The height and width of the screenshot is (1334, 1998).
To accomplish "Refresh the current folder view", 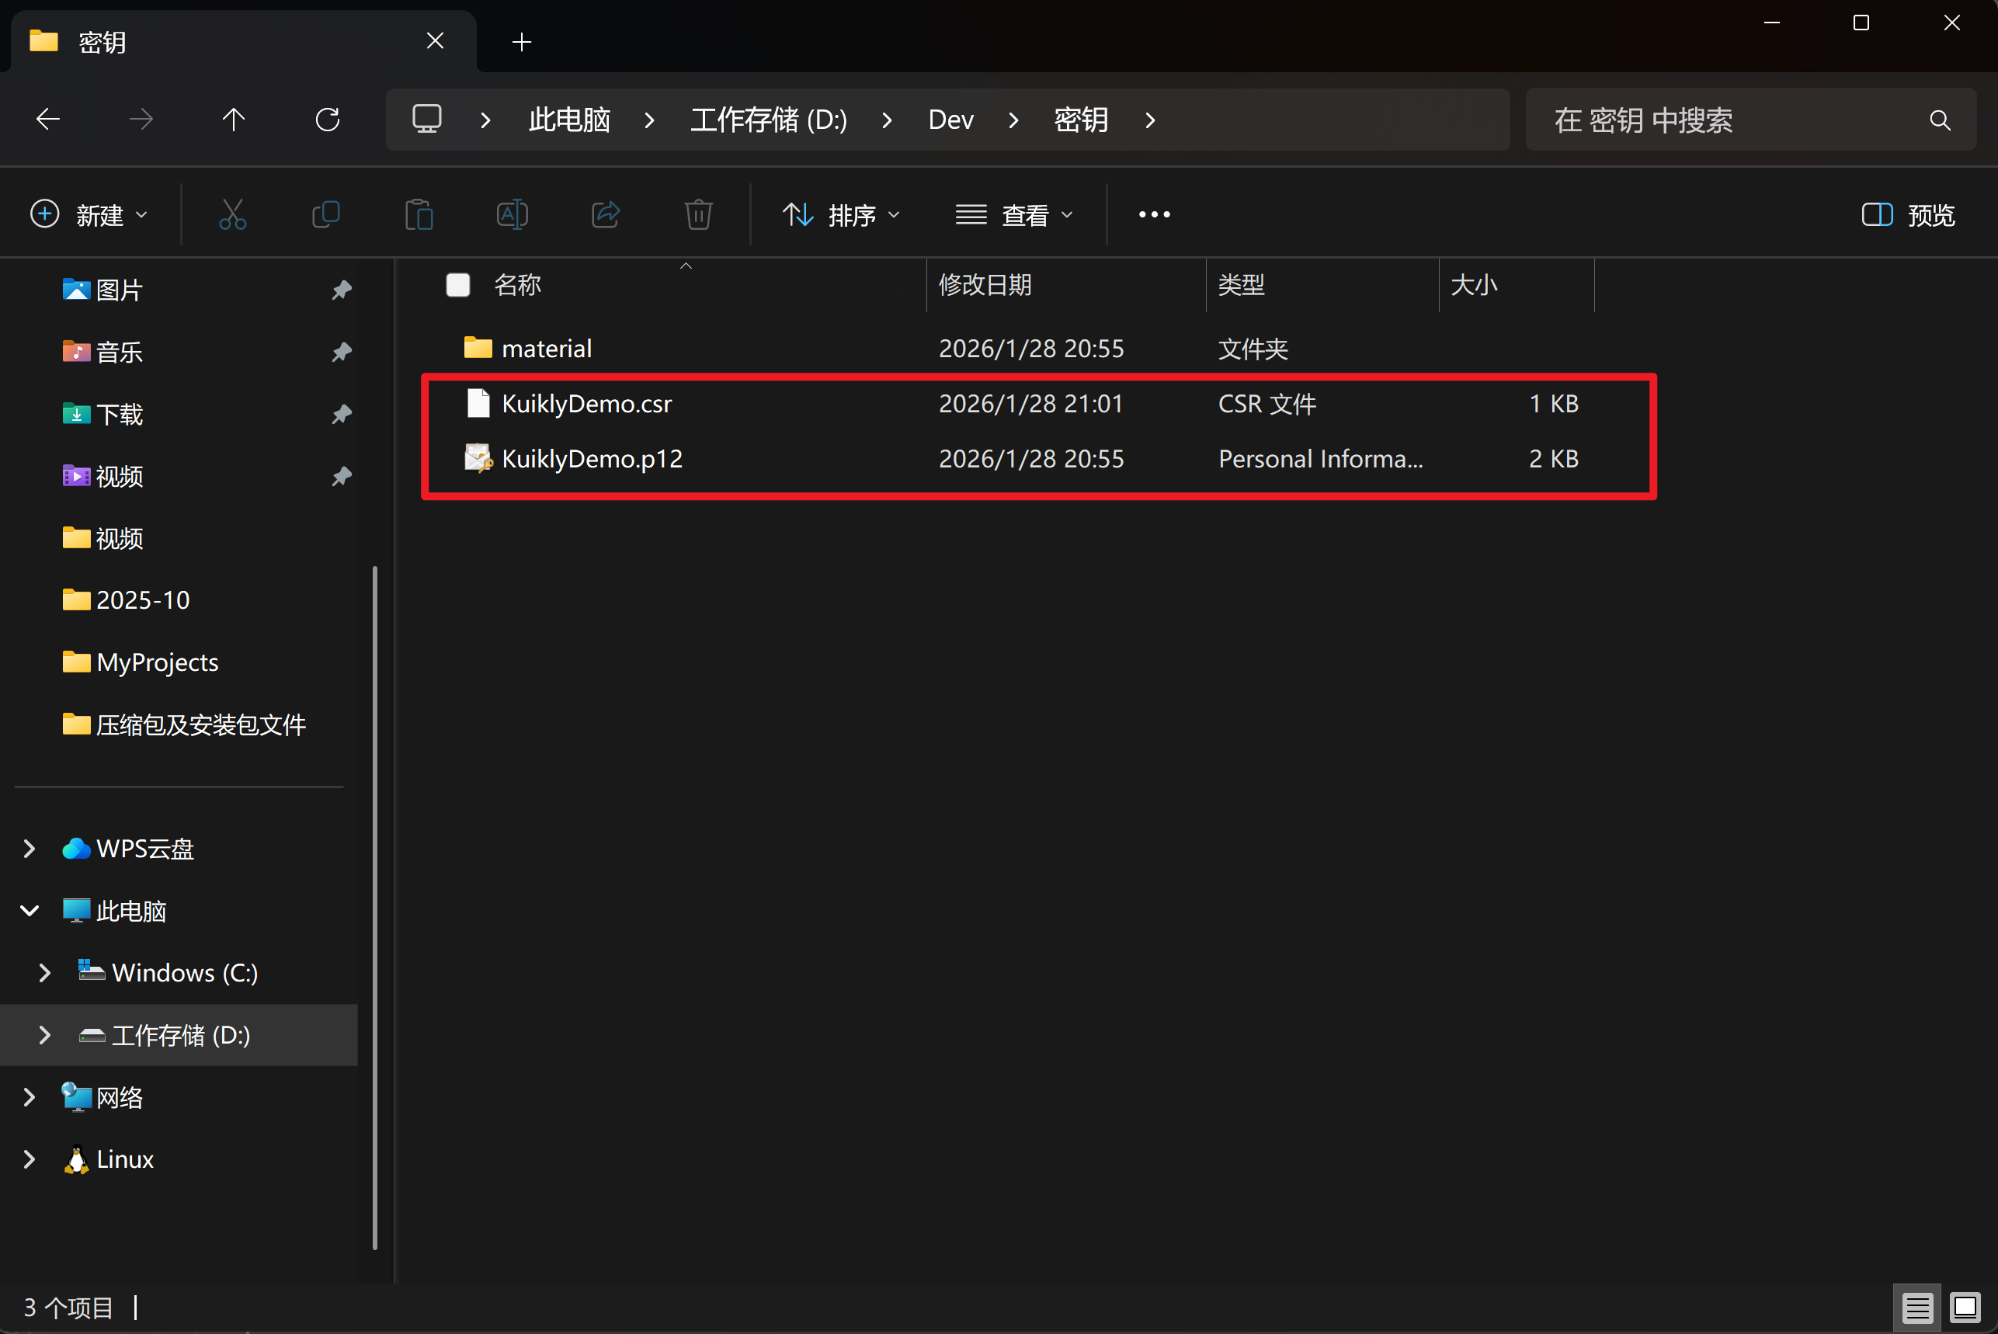I will tap(328, 120).
